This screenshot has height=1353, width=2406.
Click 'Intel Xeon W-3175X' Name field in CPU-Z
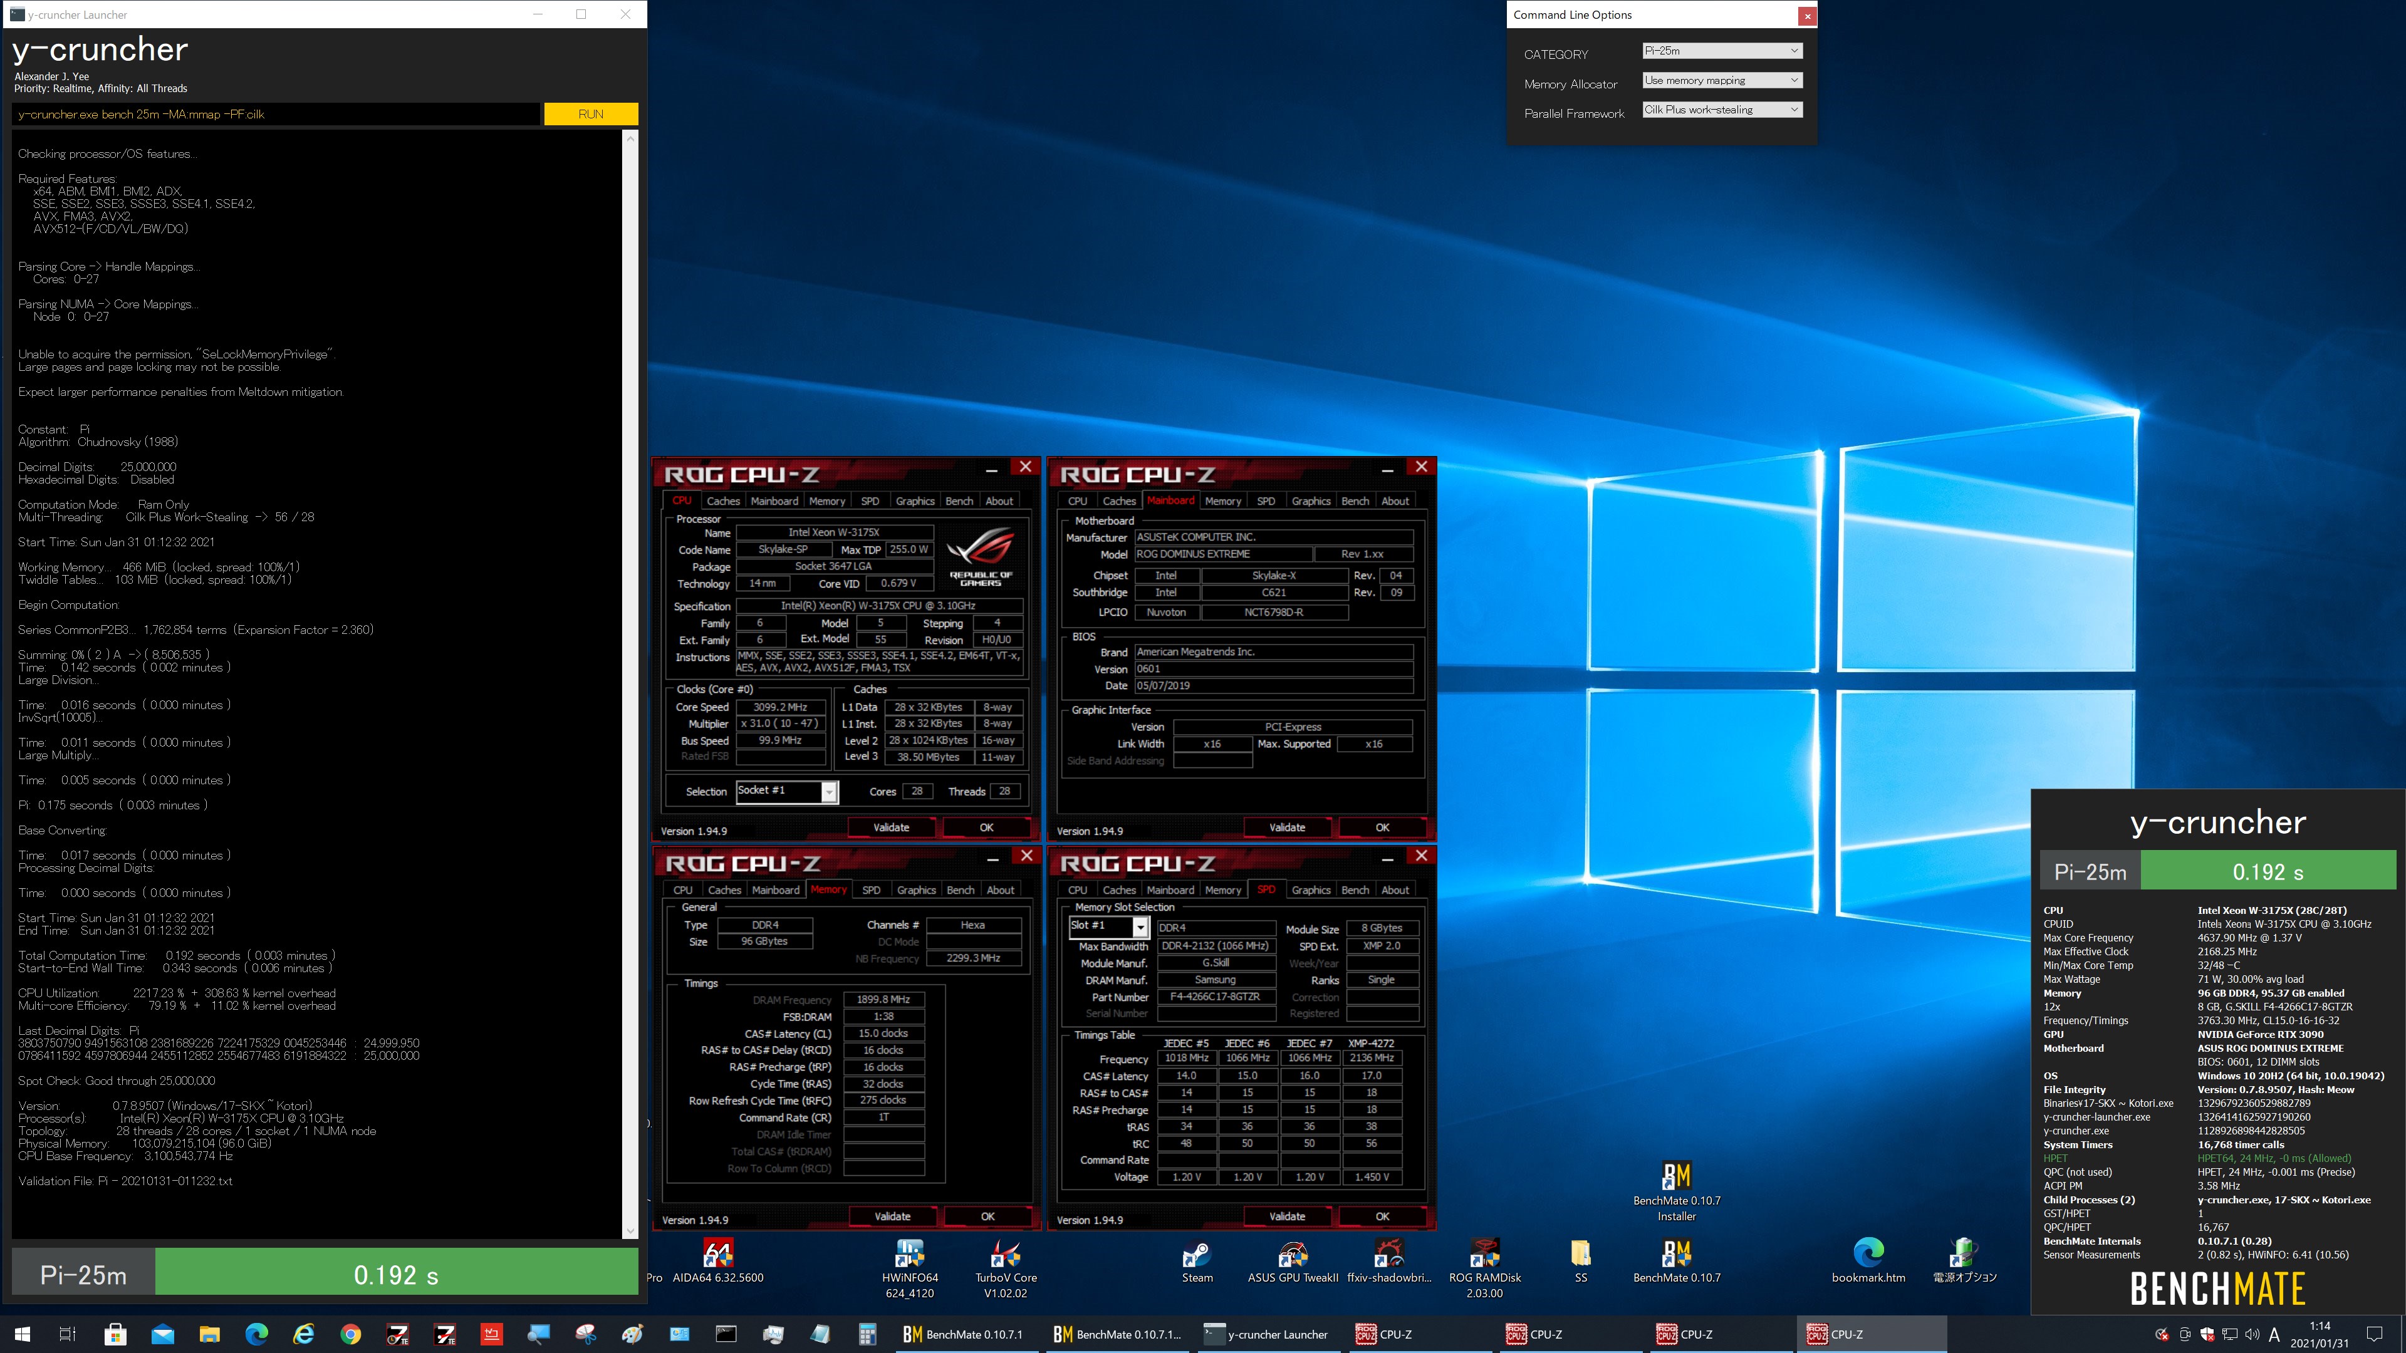click(x=833, y=532)
